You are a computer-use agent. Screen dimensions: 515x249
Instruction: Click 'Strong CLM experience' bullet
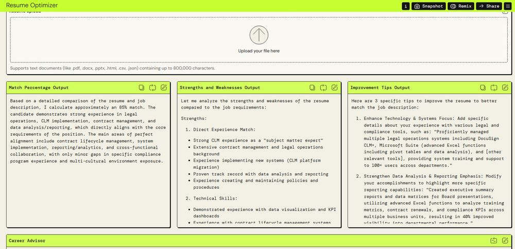pyautogui.click(x=258, y=140)
